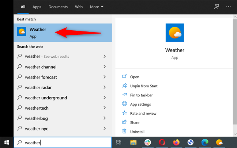Switch to the Documents tab

(x=58, y=7)
